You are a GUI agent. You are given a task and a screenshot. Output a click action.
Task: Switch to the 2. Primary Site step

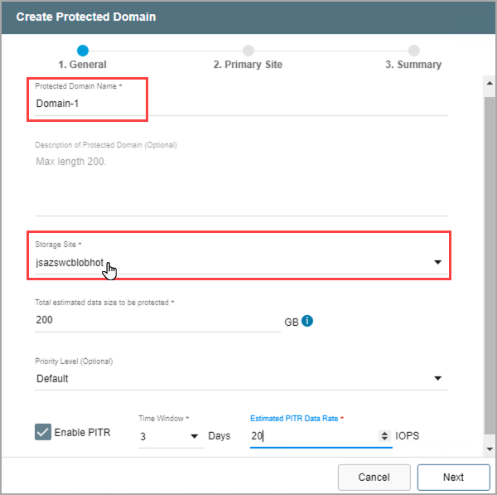pos(248,65)
